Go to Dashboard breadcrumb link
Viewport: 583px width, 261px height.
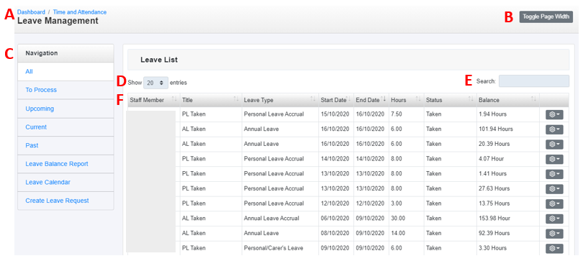click(31, 12)
